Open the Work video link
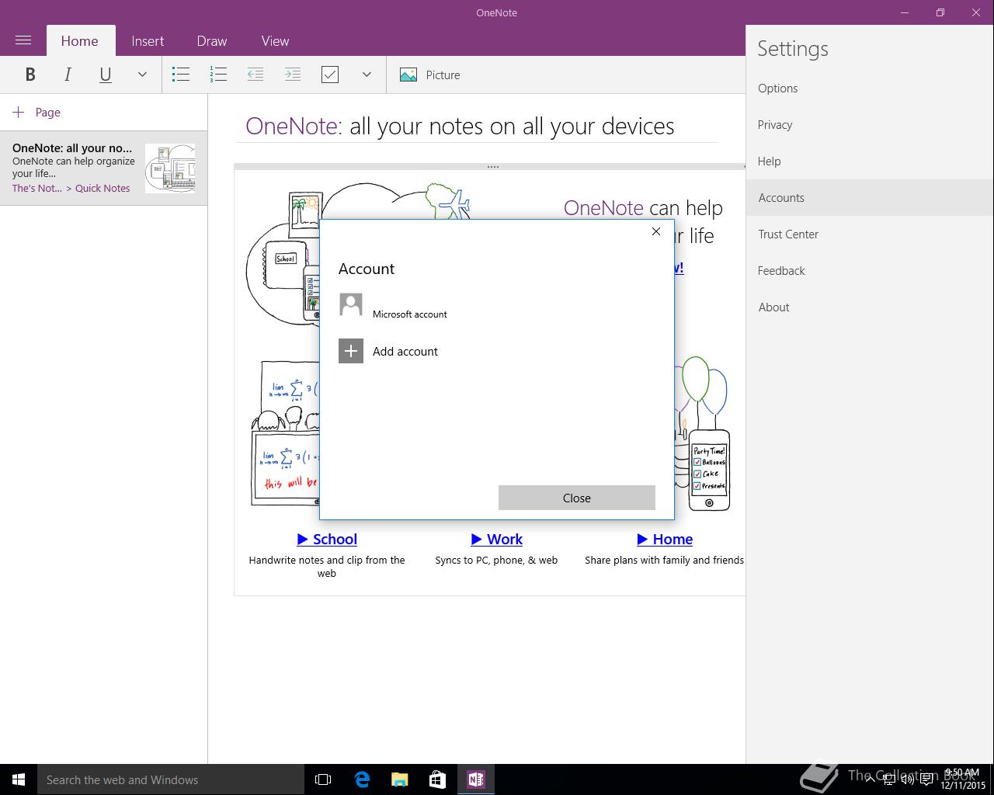The height and width of the screenshot is (795, 994). [x=496, y=539]
